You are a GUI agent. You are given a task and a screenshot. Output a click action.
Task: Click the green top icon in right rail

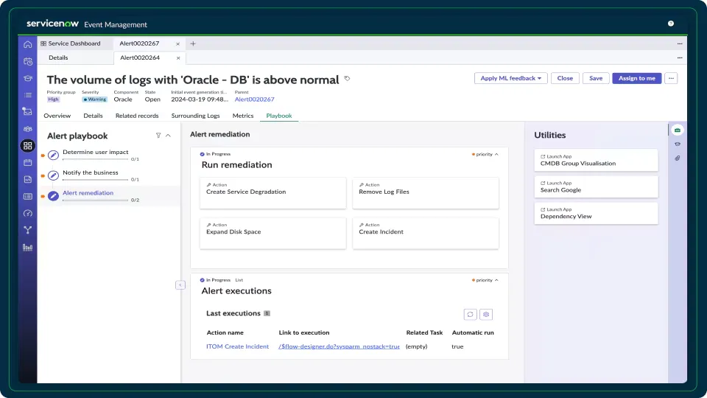click(x=678, y=130)
